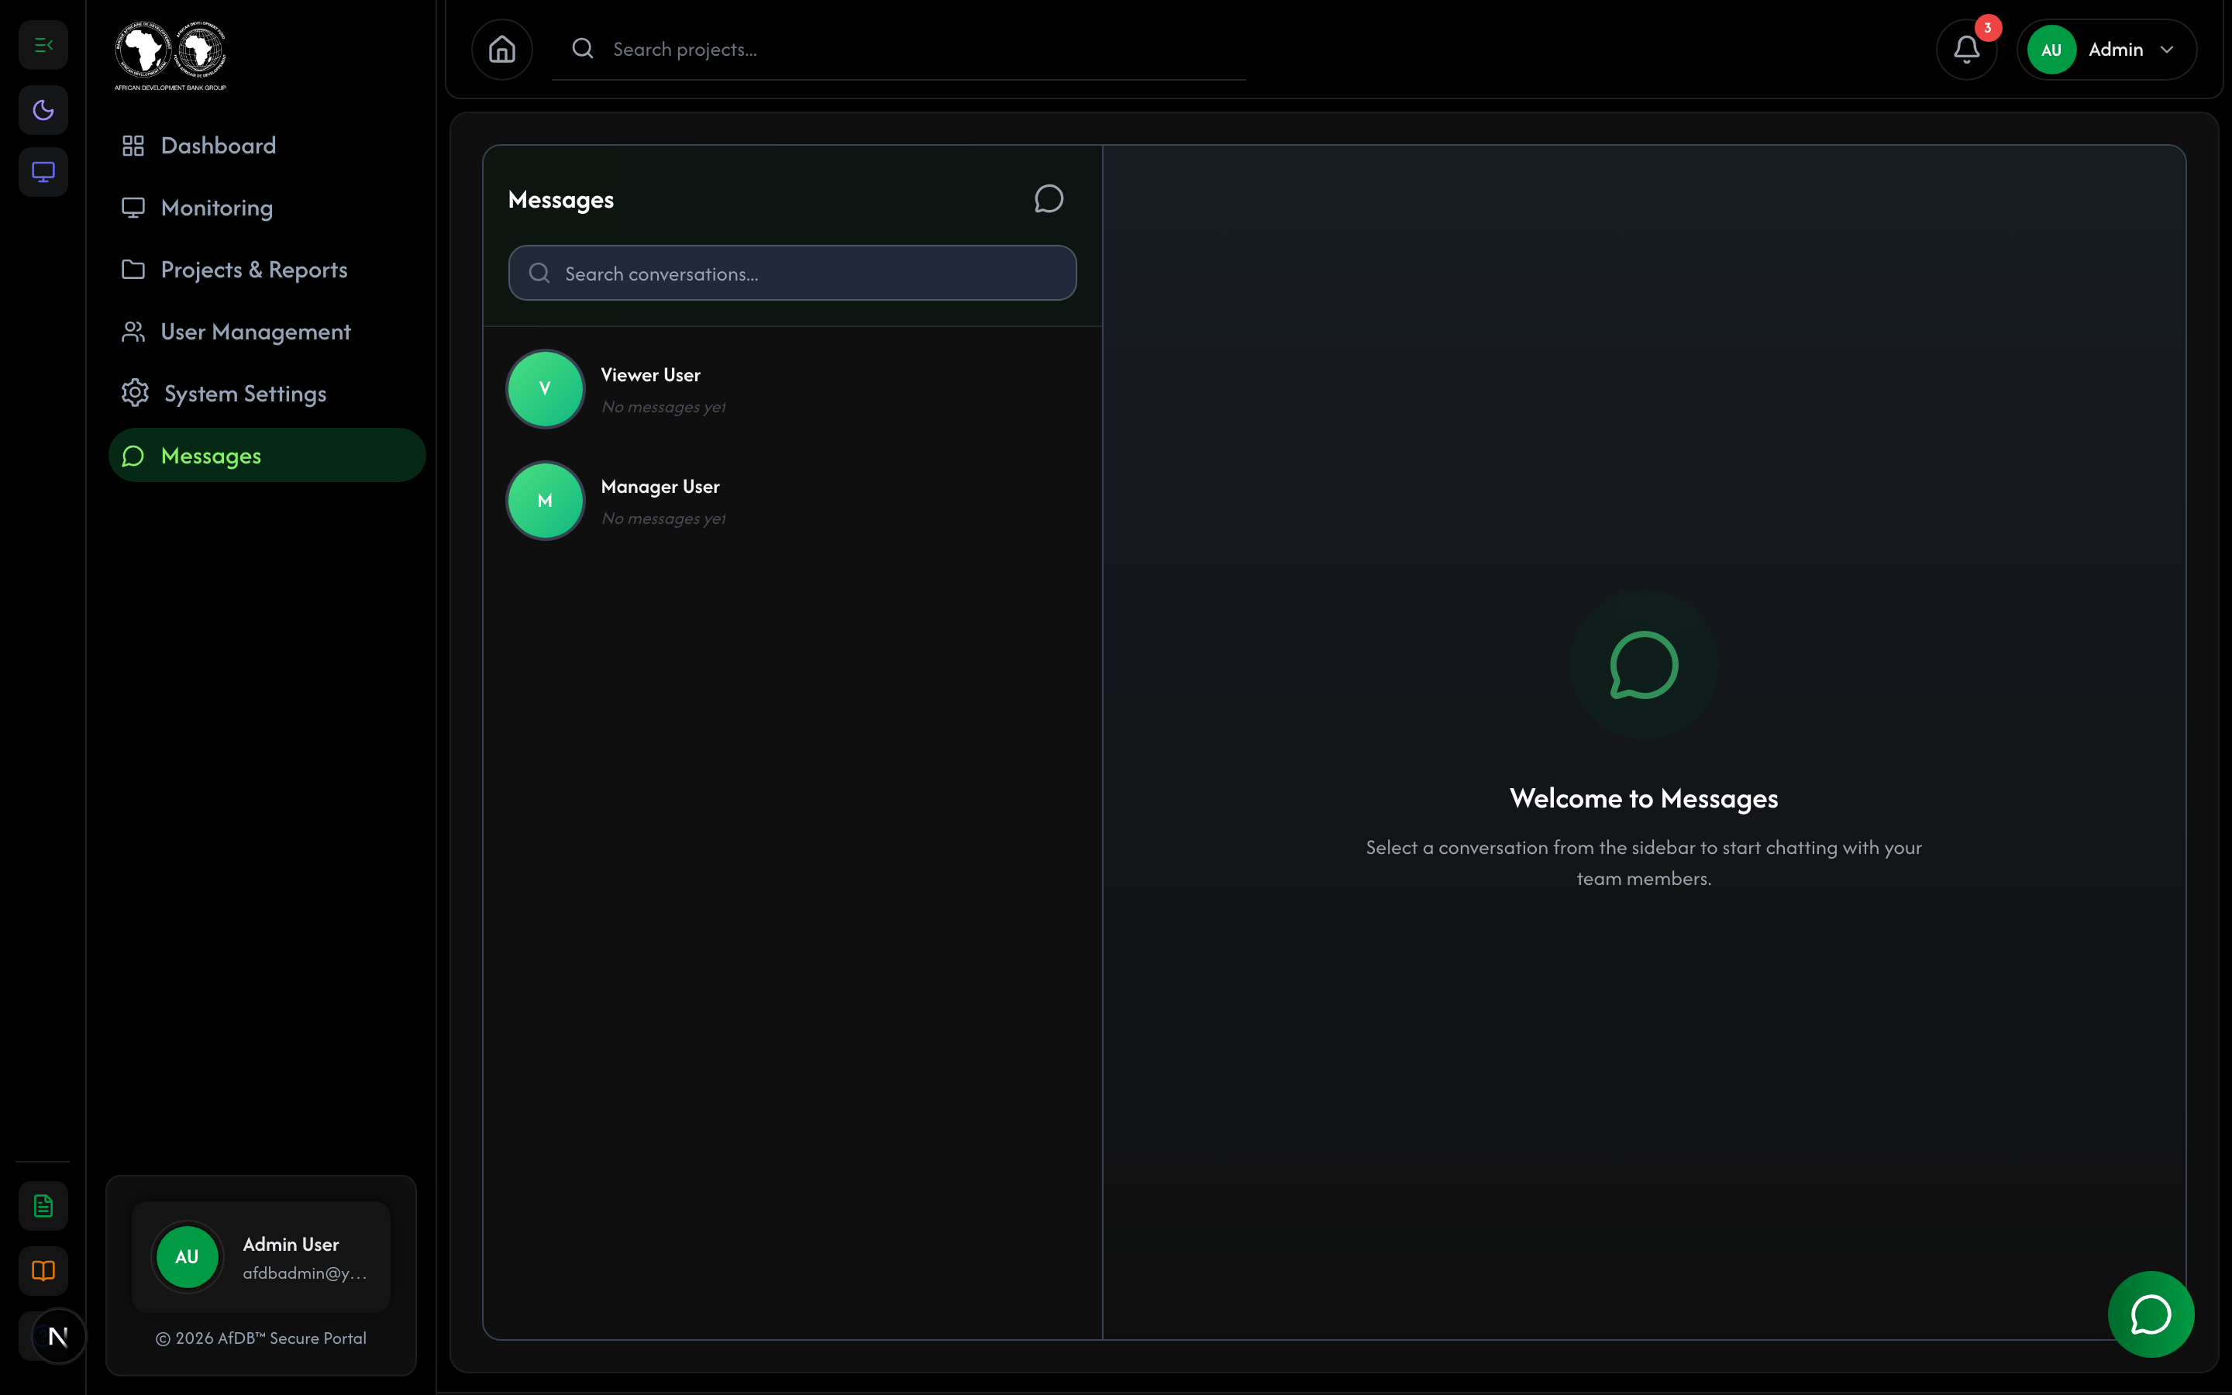Select the system theme monitor icon

43,171
